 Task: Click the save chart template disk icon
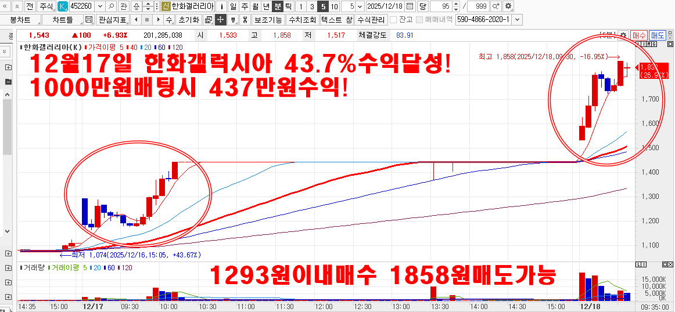tap(89, 20)
